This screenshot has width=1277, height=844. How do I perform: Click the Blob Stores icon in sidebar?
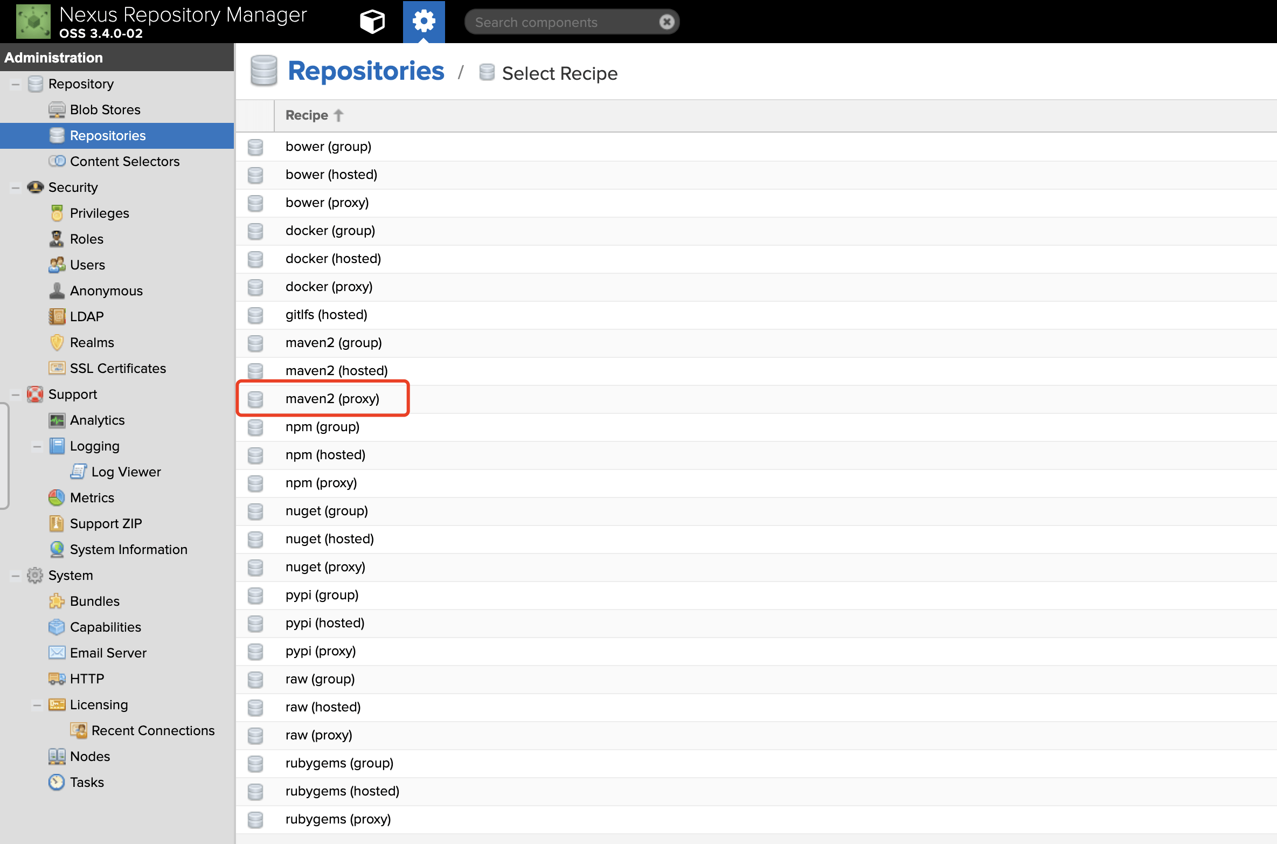[57, 110]
